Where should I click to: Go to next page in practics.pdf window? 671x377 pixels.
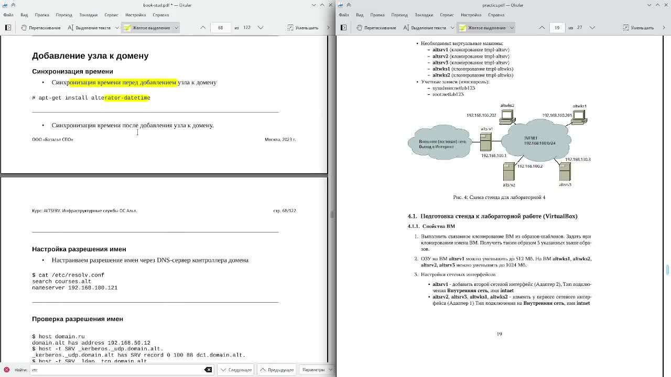tap(592, 28)
